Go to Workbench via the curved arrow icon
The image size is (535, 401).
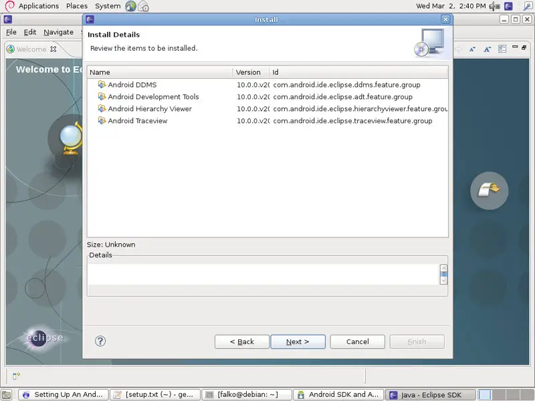pos(490,190)
